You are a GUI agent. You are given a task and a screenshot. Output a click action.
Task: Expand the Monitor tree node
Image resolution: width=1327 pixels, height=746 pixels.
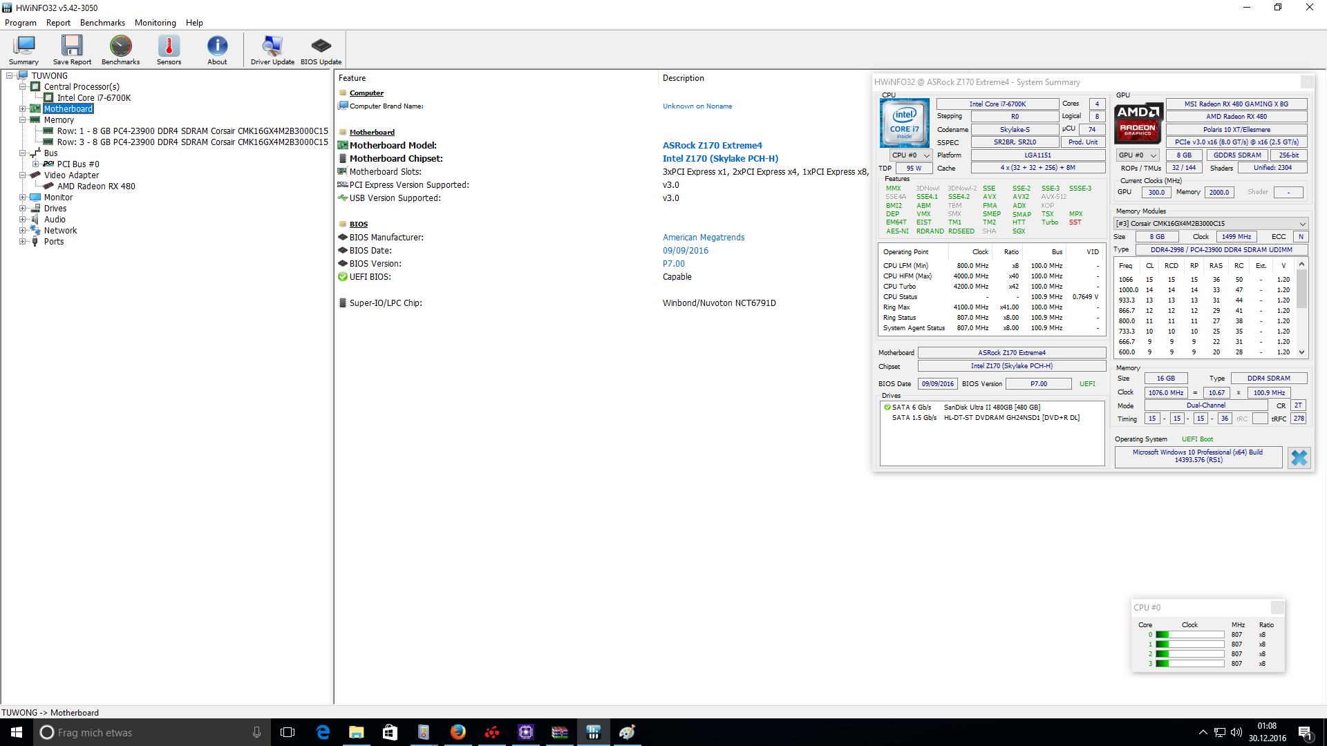pyautogui.click(x=22, y=198)
